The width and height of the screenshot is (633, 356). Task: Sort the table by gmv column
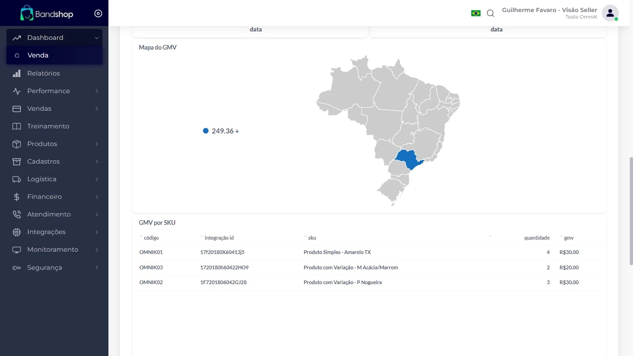coord(568,238)
